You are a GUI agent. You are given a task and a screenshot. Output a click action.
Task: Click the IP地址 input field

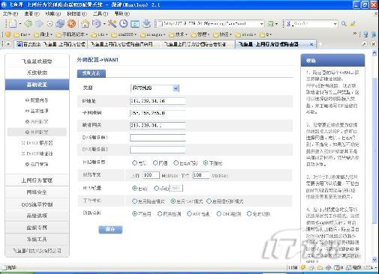[x=158, y=101]
